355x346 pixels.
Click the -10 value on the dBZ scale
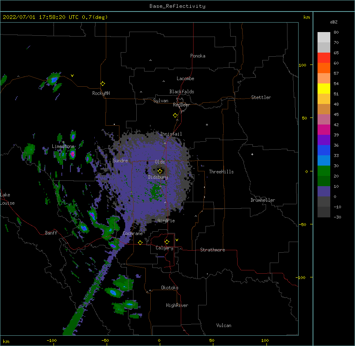coord(337,207)
